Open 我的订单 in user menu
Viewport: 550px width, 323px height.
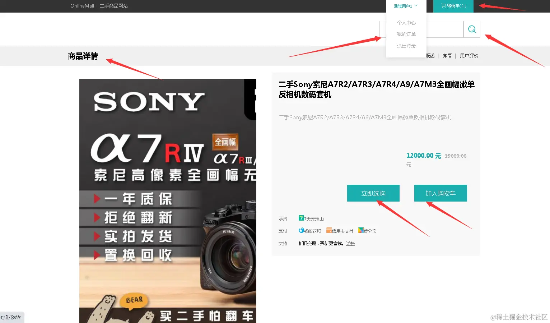pyautogui.click(x=406, y=34)
